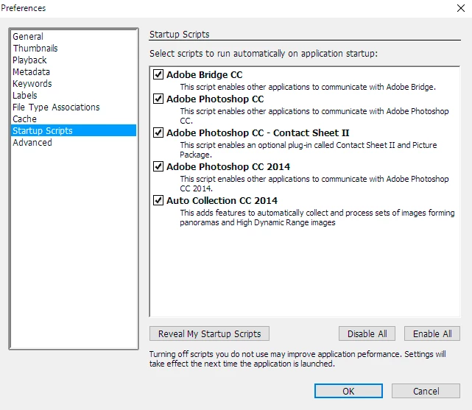Click the Adobe Photoshop CC - Contact Sheet II title
Image resolution: width=472 pixels, height=410 pixels.
258,132
